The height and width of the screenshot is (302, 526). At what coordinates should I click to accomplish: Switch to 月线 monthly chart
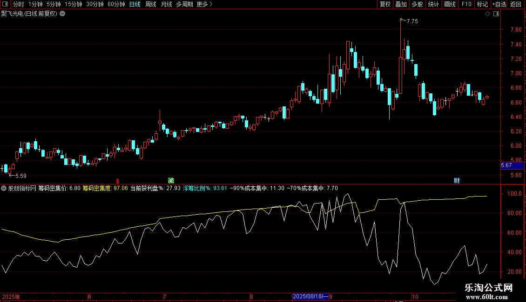(166, 4)
